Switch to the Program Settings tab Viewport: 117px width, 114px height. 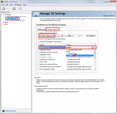click(x=53, y=29)
